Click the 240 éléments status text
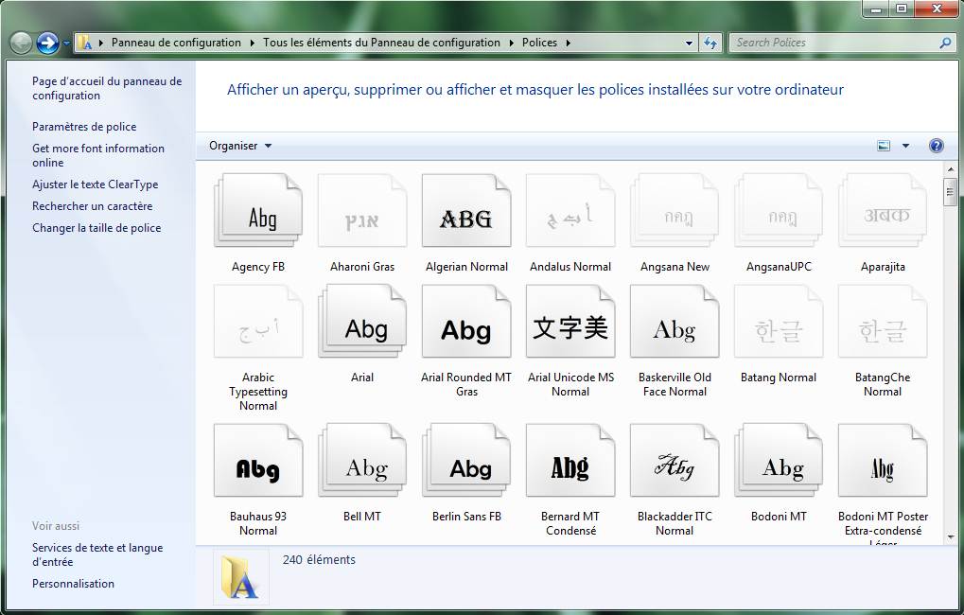 [319, 560]
